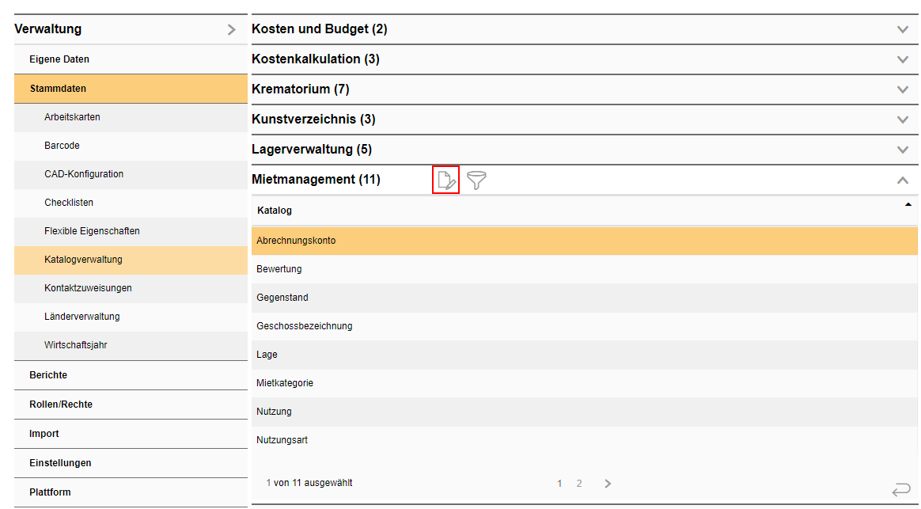Open Flexible Eigenschaften submenu entry
This screenshot has width=921, height=509.
[92, 231]
